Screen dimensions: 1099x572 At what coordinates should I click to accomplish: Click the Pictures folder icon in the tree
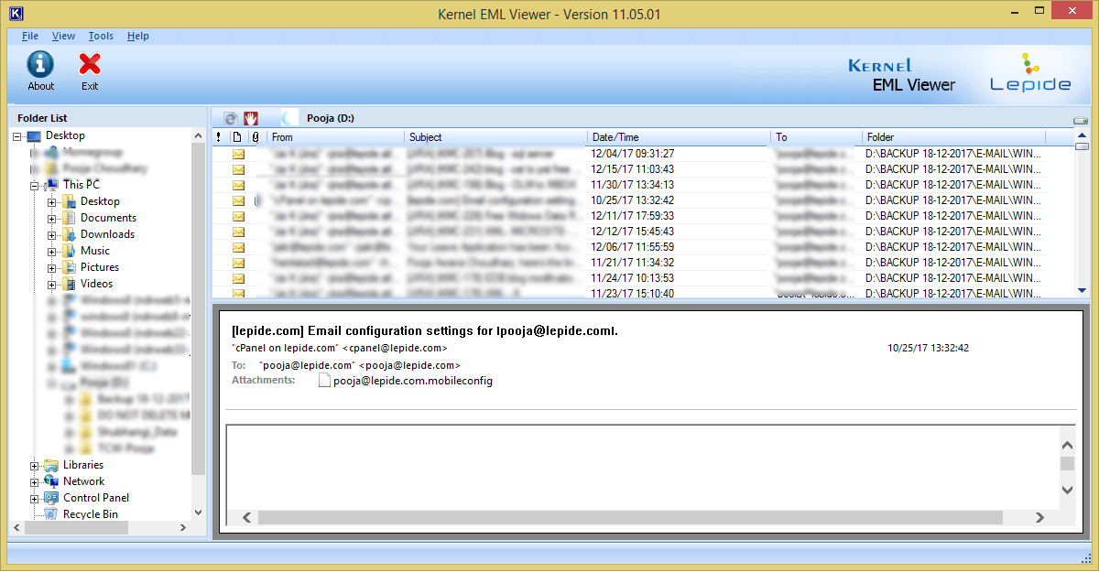pos(69,267)
